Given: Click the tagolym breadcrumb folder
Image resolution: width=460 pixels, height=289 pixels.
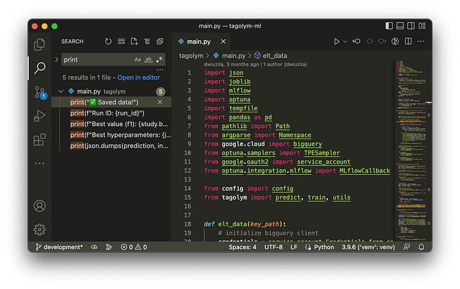Looking at the screenshot, I should pyautogui.click(x=191, y=56).
